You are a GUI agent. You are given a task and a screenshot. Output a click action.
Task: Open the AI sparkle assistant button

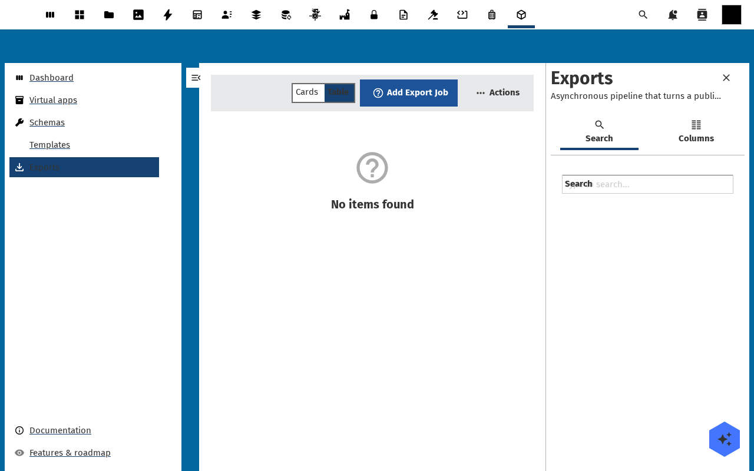pyautogui.click(x=725, y=439)
